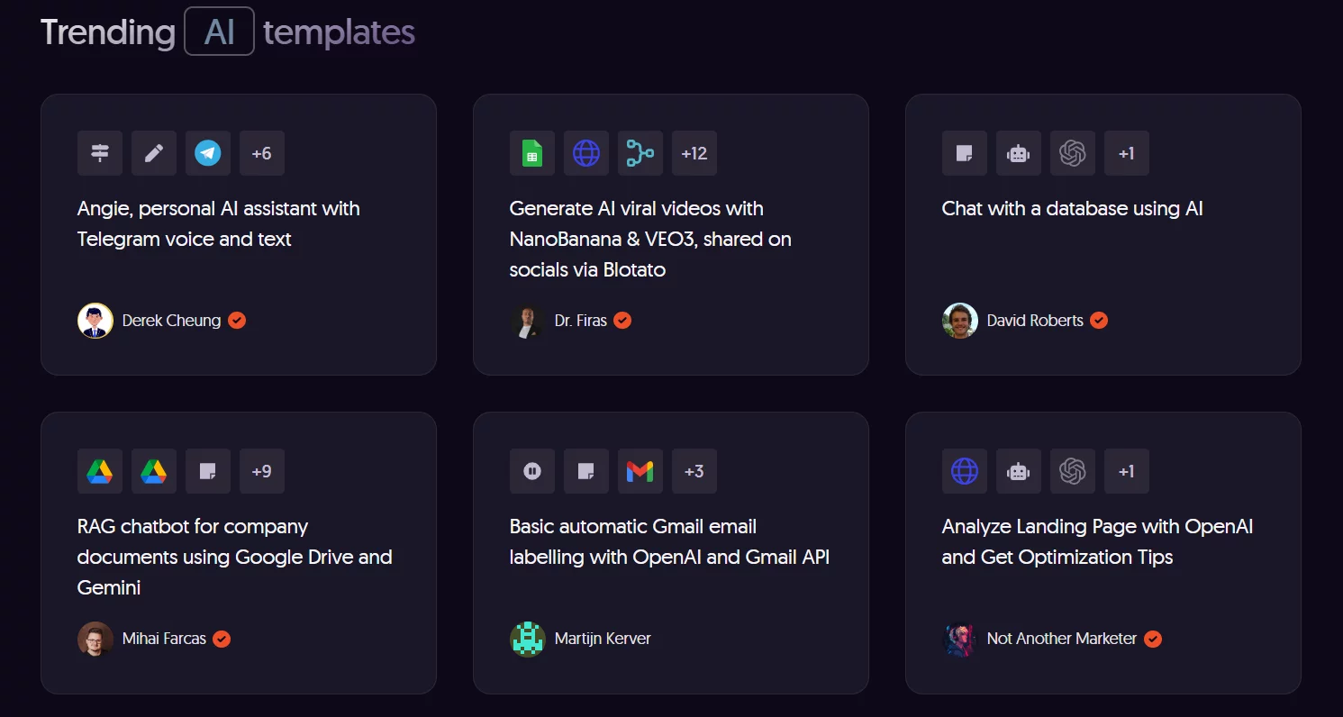
Task: Click the Google Sheets icon on viral videos card
Action: tap(532, 153)
